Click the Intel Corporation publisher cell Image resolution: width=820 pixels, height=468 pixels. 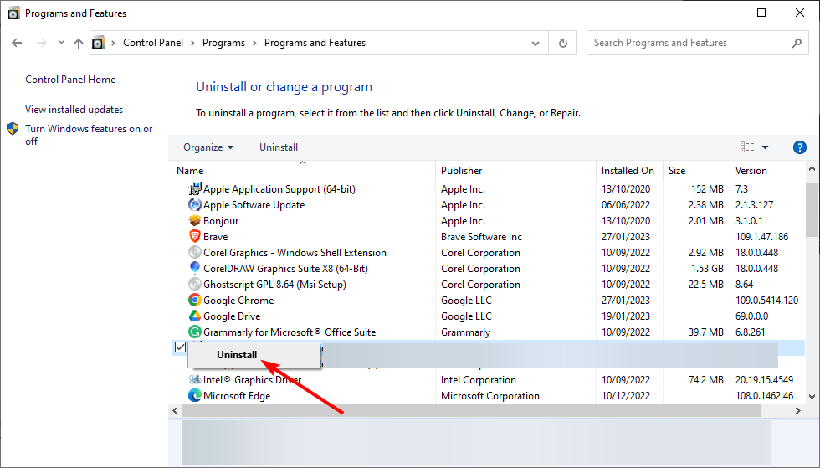(x=478, y=380)
